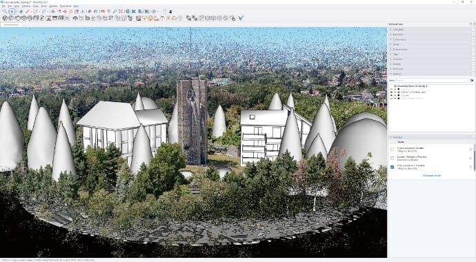Open info icon for the checked overlay
This screenshot has height=262, width=476.
[471, 167]
